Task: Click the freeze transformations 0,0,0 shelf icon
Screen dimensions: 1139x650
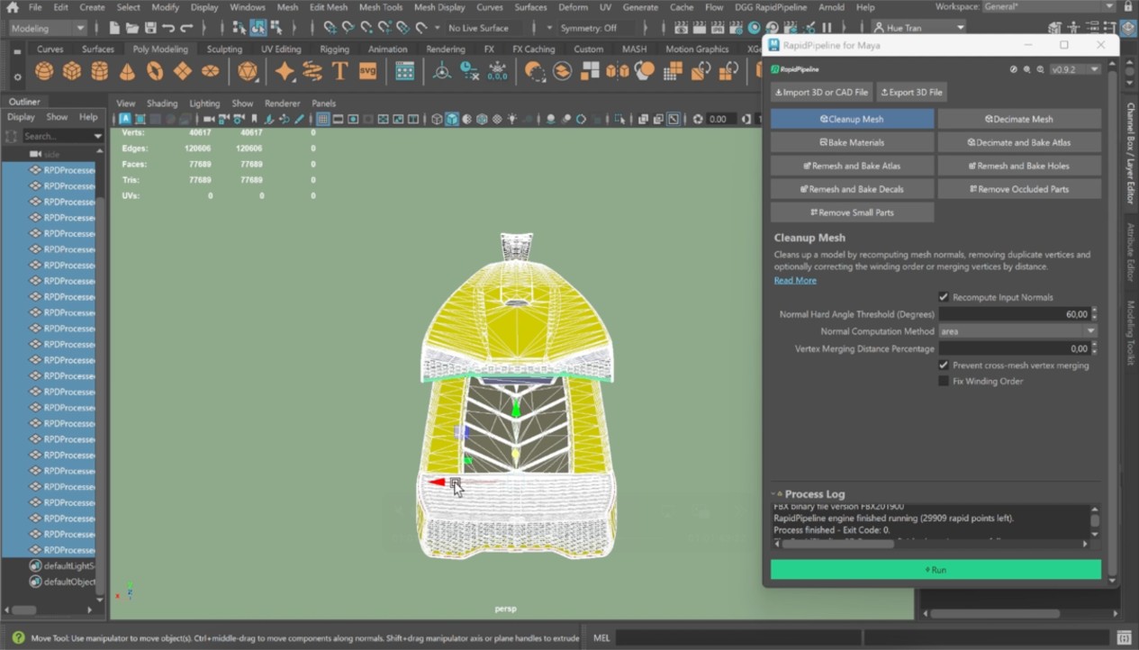Action: click(497, 70)
